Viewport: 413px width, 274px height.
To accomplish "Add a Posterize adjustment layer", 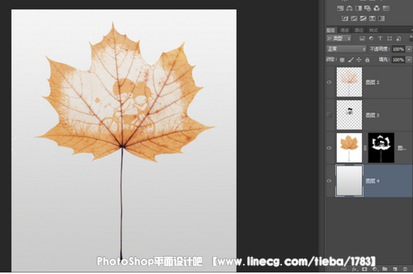I will pos(354,19).
